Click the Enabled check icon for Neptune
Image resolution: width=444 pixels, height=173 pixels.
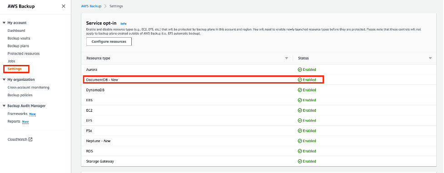pyautogui.click(x=300, y=141)
